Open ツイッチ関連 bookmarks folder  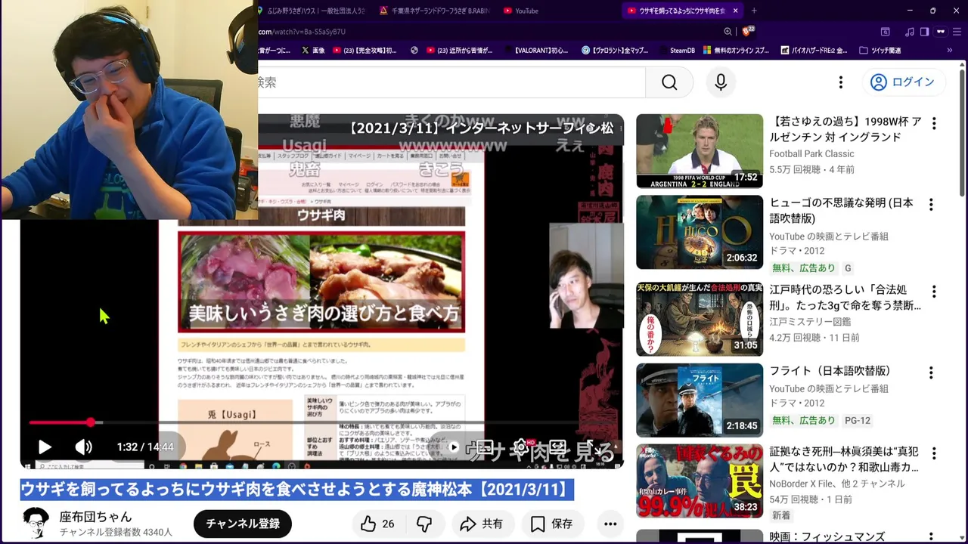(880, 51)
